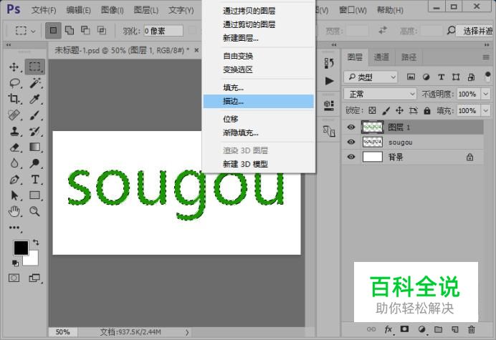
Task: Select the Eraser tool
Action: [14, 147]
